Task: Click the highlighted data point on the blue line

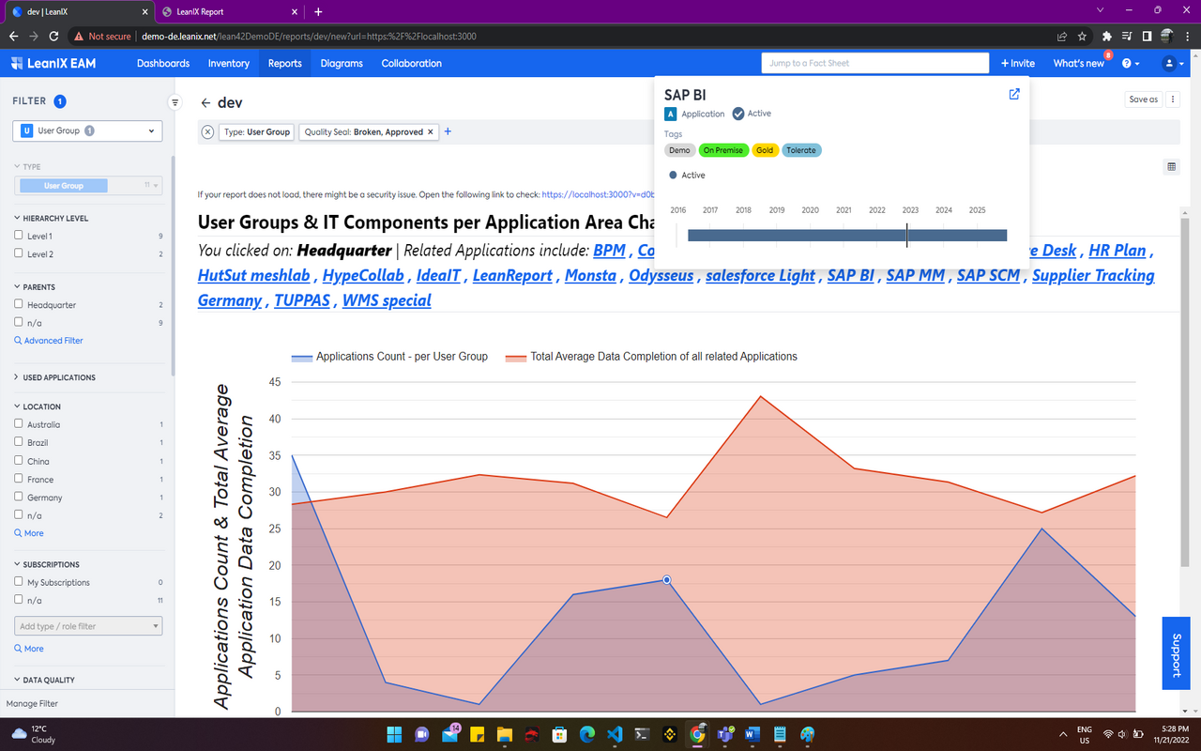Action: click(x=666, y=580)
